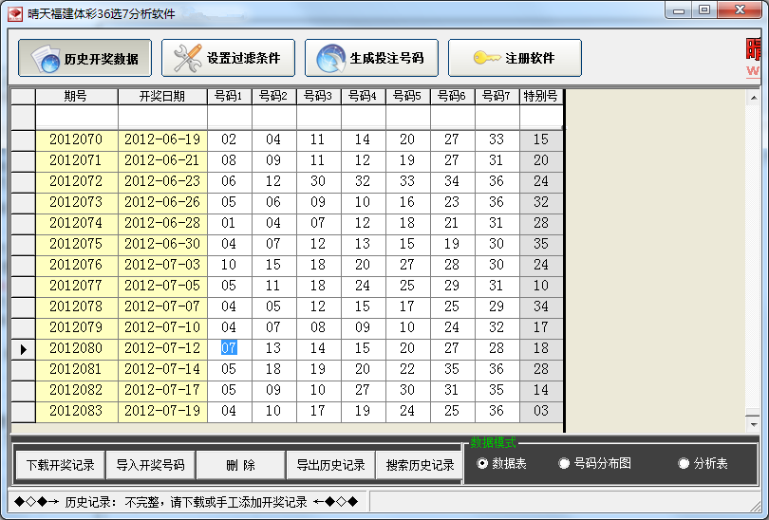Select period cell 2012079
Viewport: 769px width, 520px height.
77,327
